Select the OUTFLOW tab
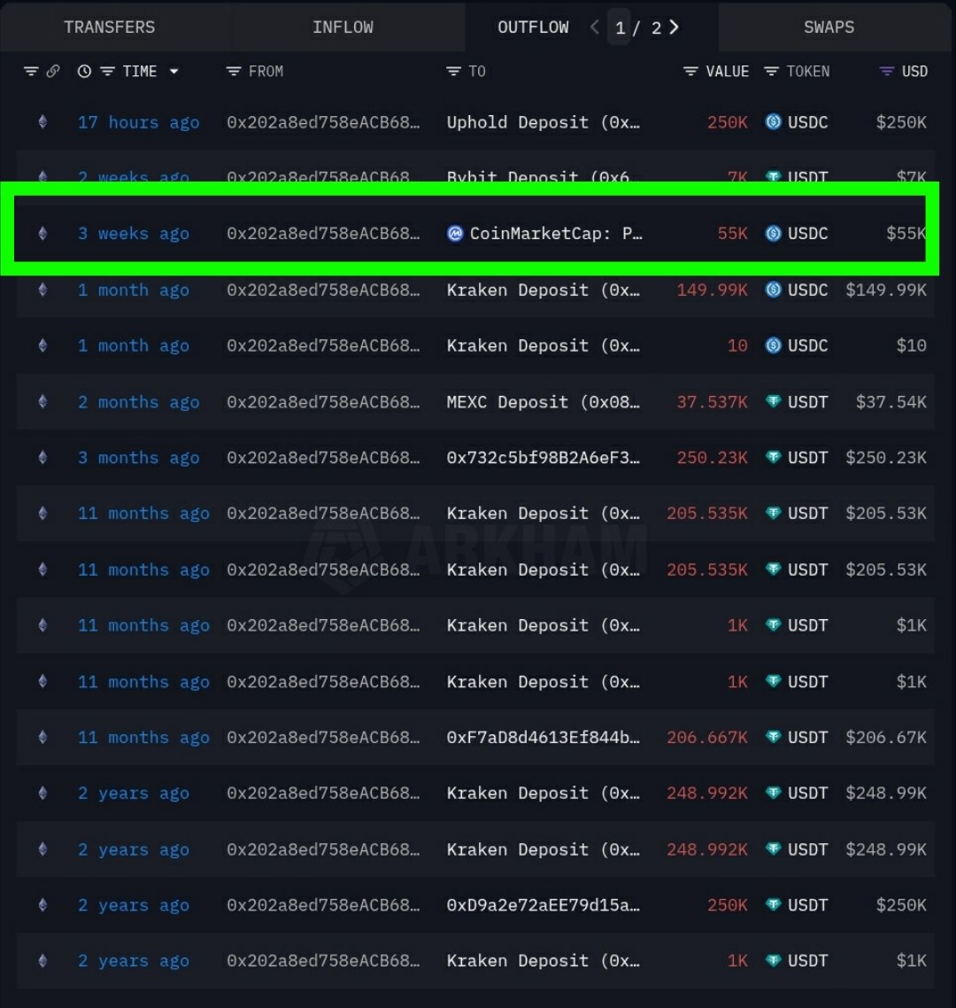 533,27
